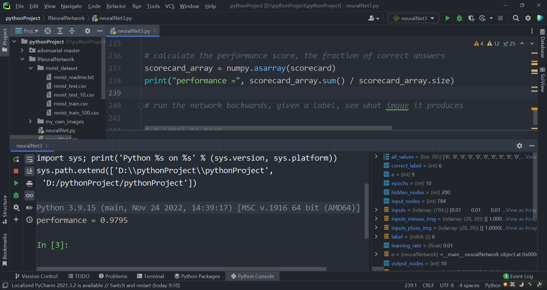The image size is (547, 290).
Task: Open the Python Packages tab
Action: coord(197,276)
